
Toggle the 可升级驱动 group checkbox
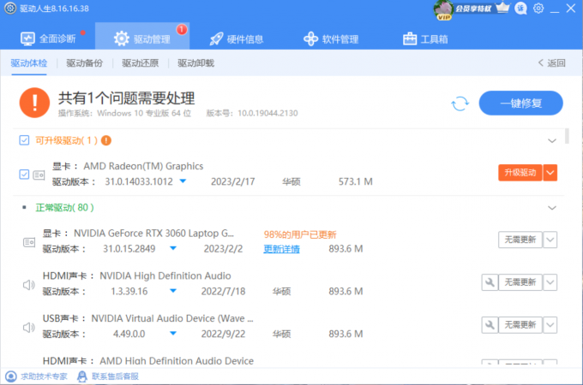pyautogui.click(x=24, y=140)
